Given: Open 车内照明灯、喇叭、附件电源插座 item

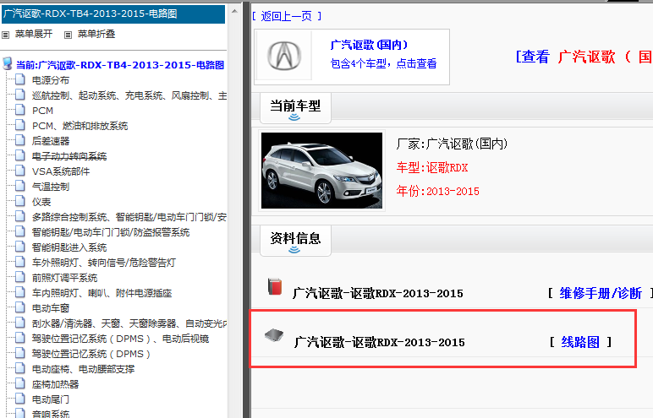Looking at the screenshot, I should pyautogui.click(x=102, y=293).
